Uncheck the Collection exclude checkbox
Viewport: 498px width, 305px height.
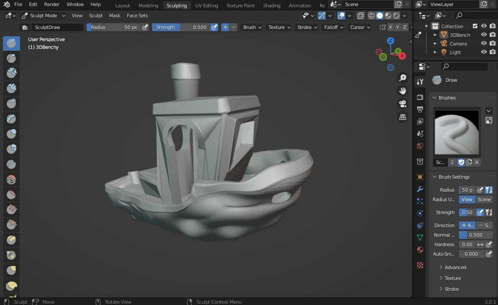(475, 26)
